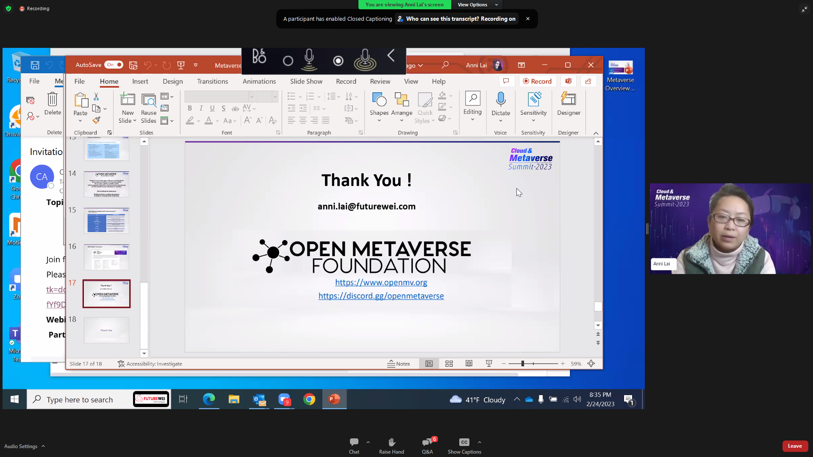
Task: Toggle Italic formatting
Action: point(201,108)
